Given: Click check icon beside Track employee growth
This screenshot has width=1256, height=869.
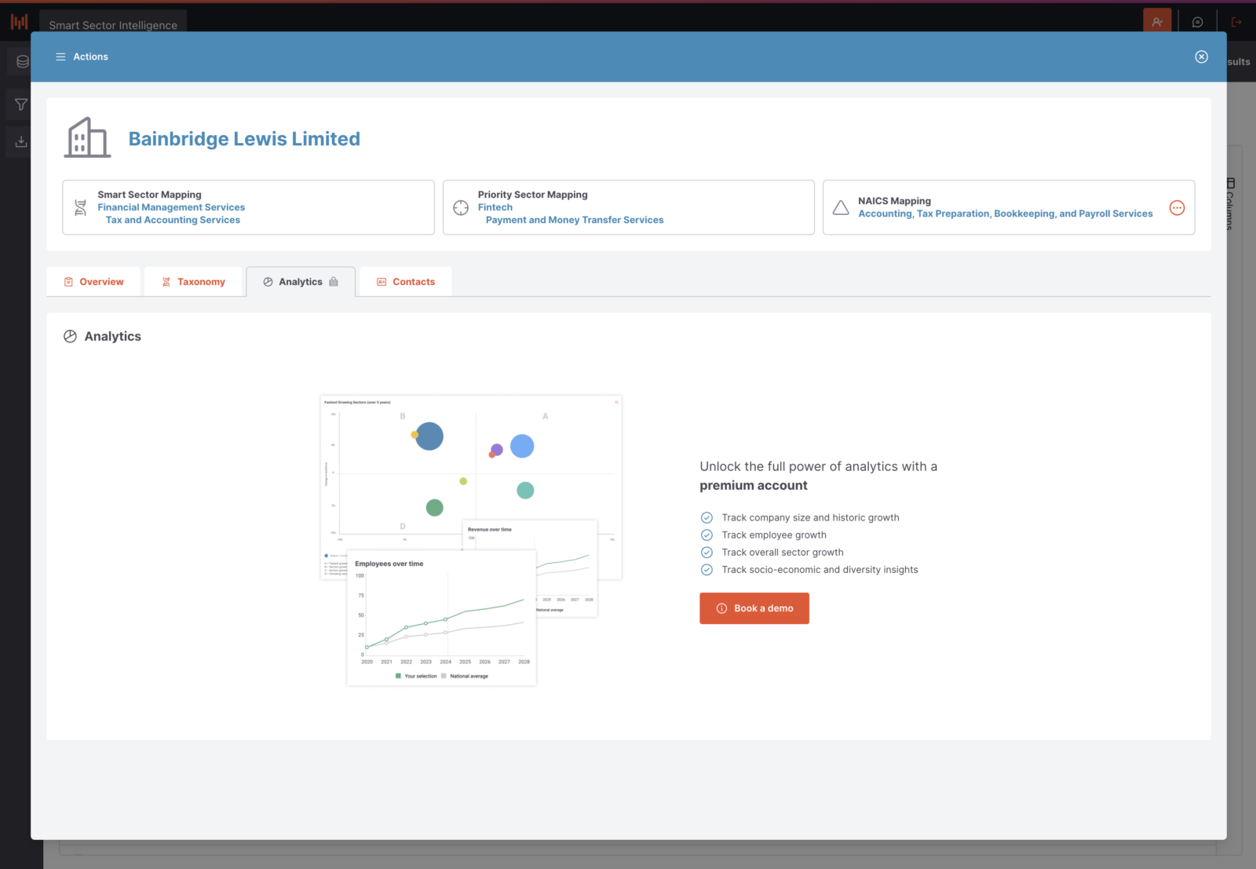Looking at the screenshot, I should (x=706, y=535).
